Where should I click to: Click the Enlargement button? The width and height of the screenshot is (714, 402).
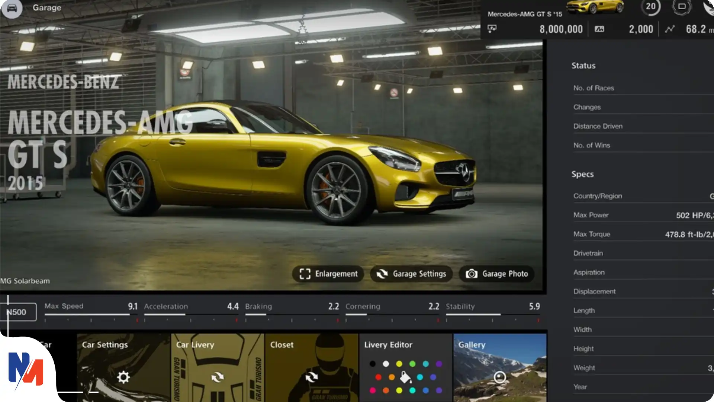pos(328,274)
